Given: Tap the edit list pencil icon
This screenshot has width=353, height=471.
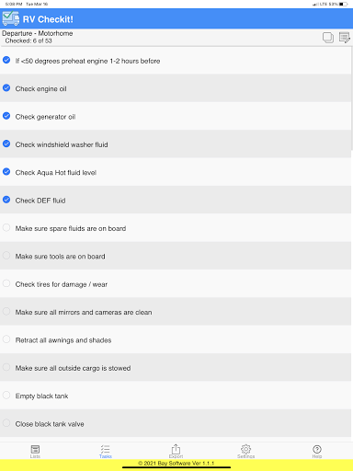Looking at the screenshot, I should point(345,38).
